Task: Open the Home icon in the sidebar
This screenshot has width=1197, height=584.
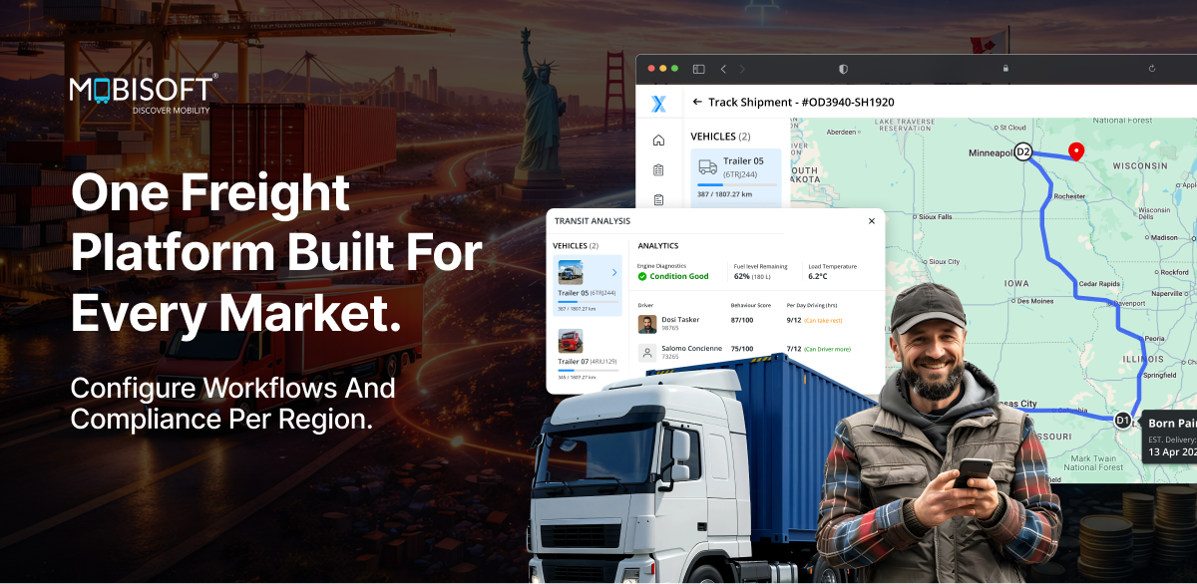Action: tap(658, 141)
